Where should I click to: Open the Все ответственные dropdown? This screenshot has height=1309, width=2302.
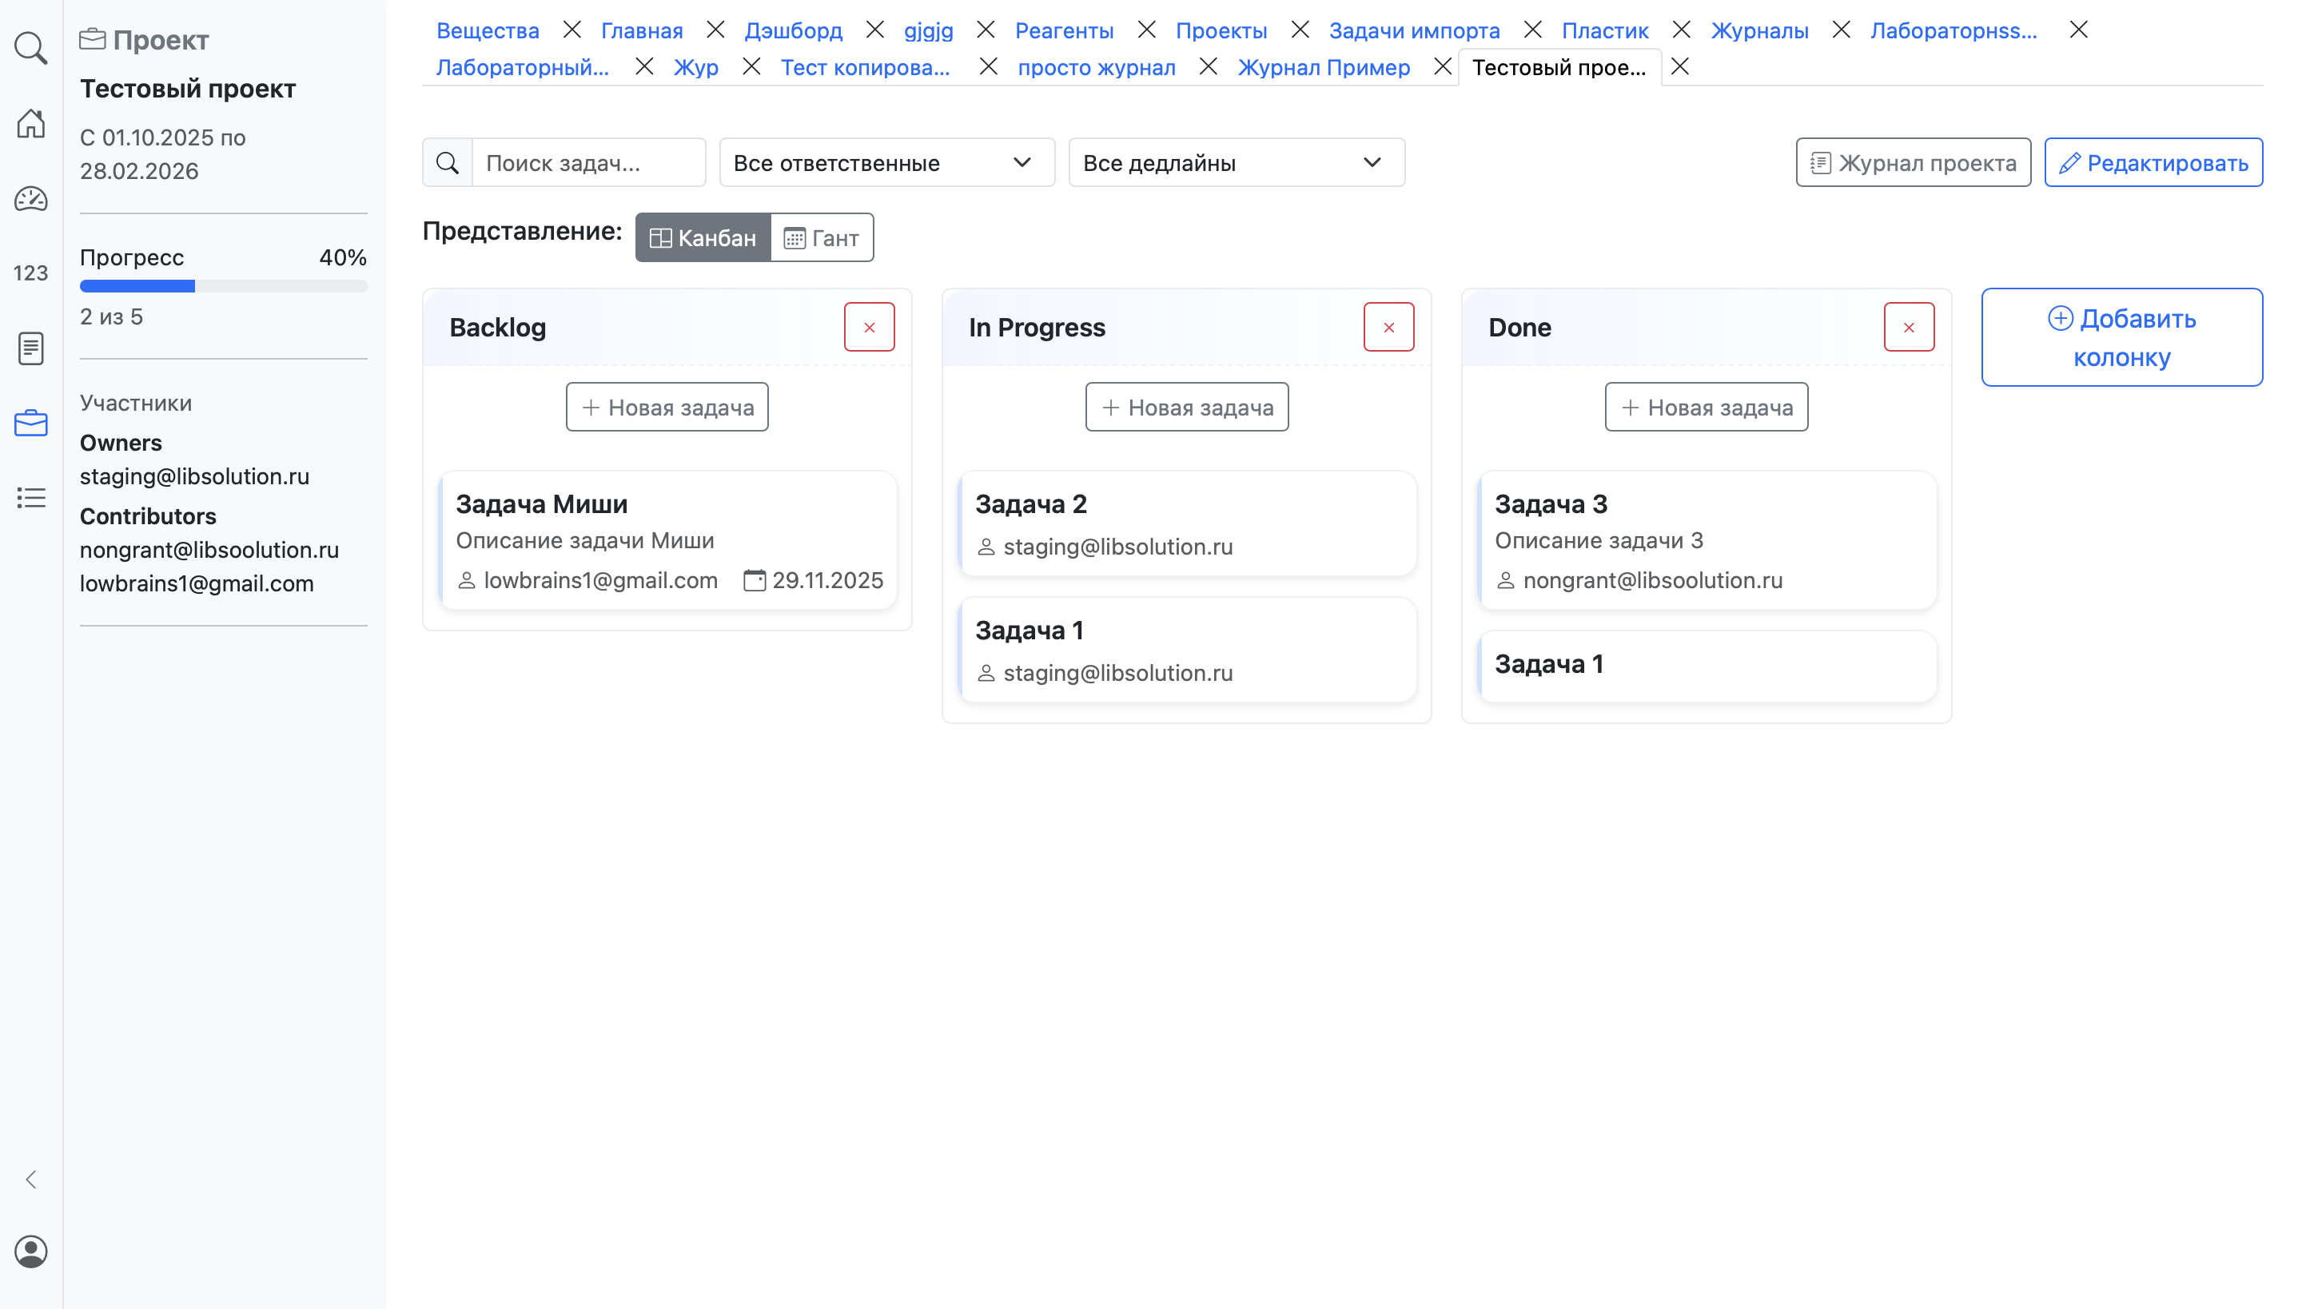click(886, 161)
